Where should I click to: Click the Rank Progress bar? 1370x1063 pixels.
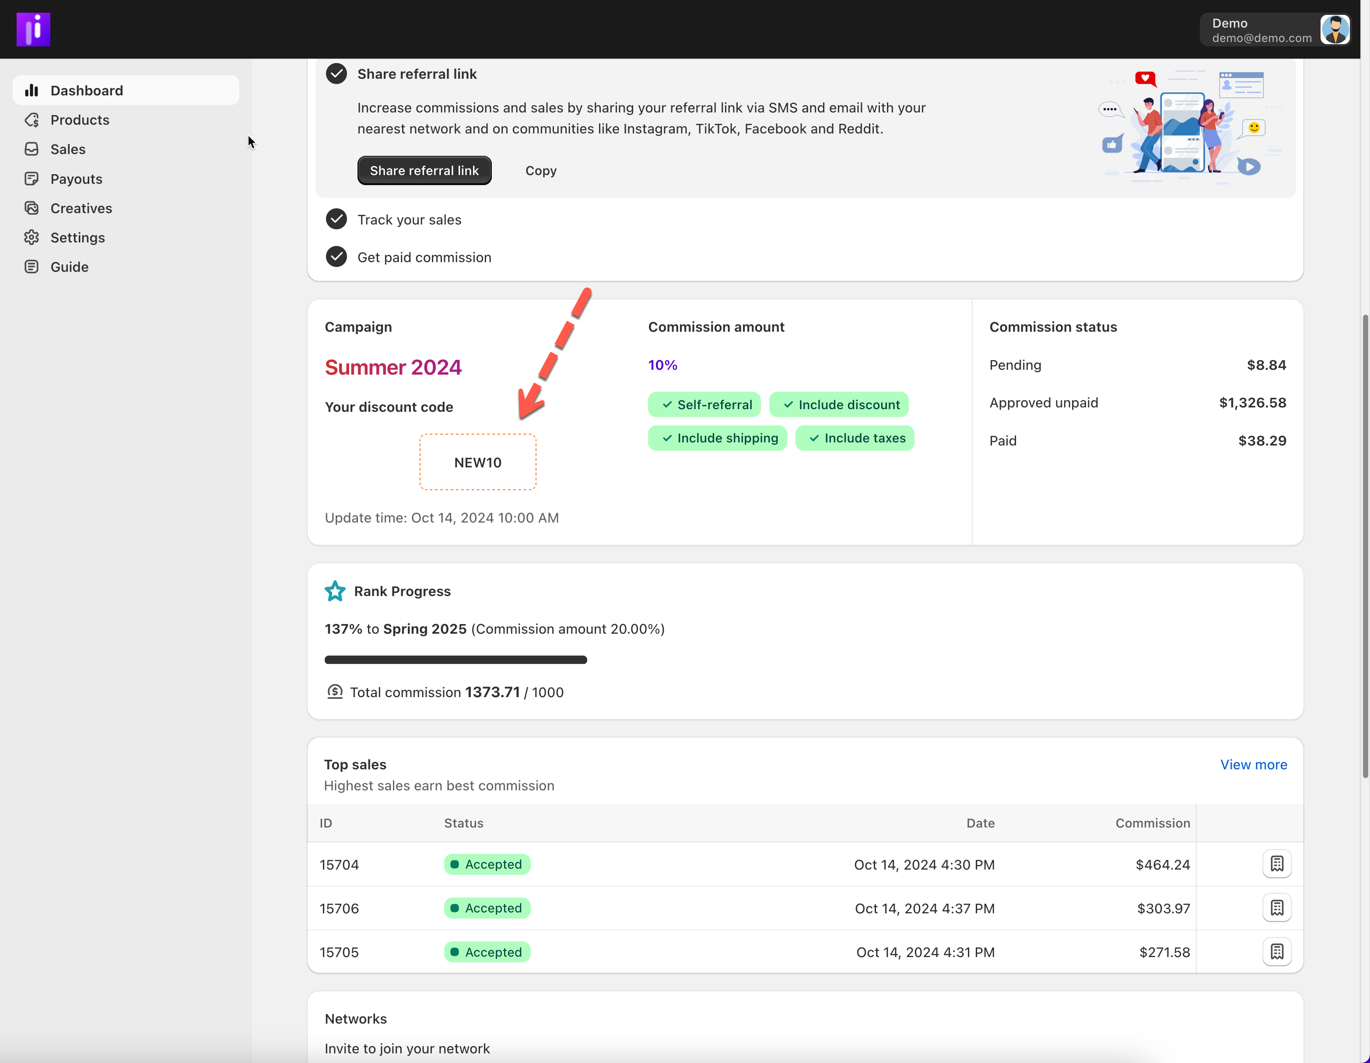pos(455,660)
